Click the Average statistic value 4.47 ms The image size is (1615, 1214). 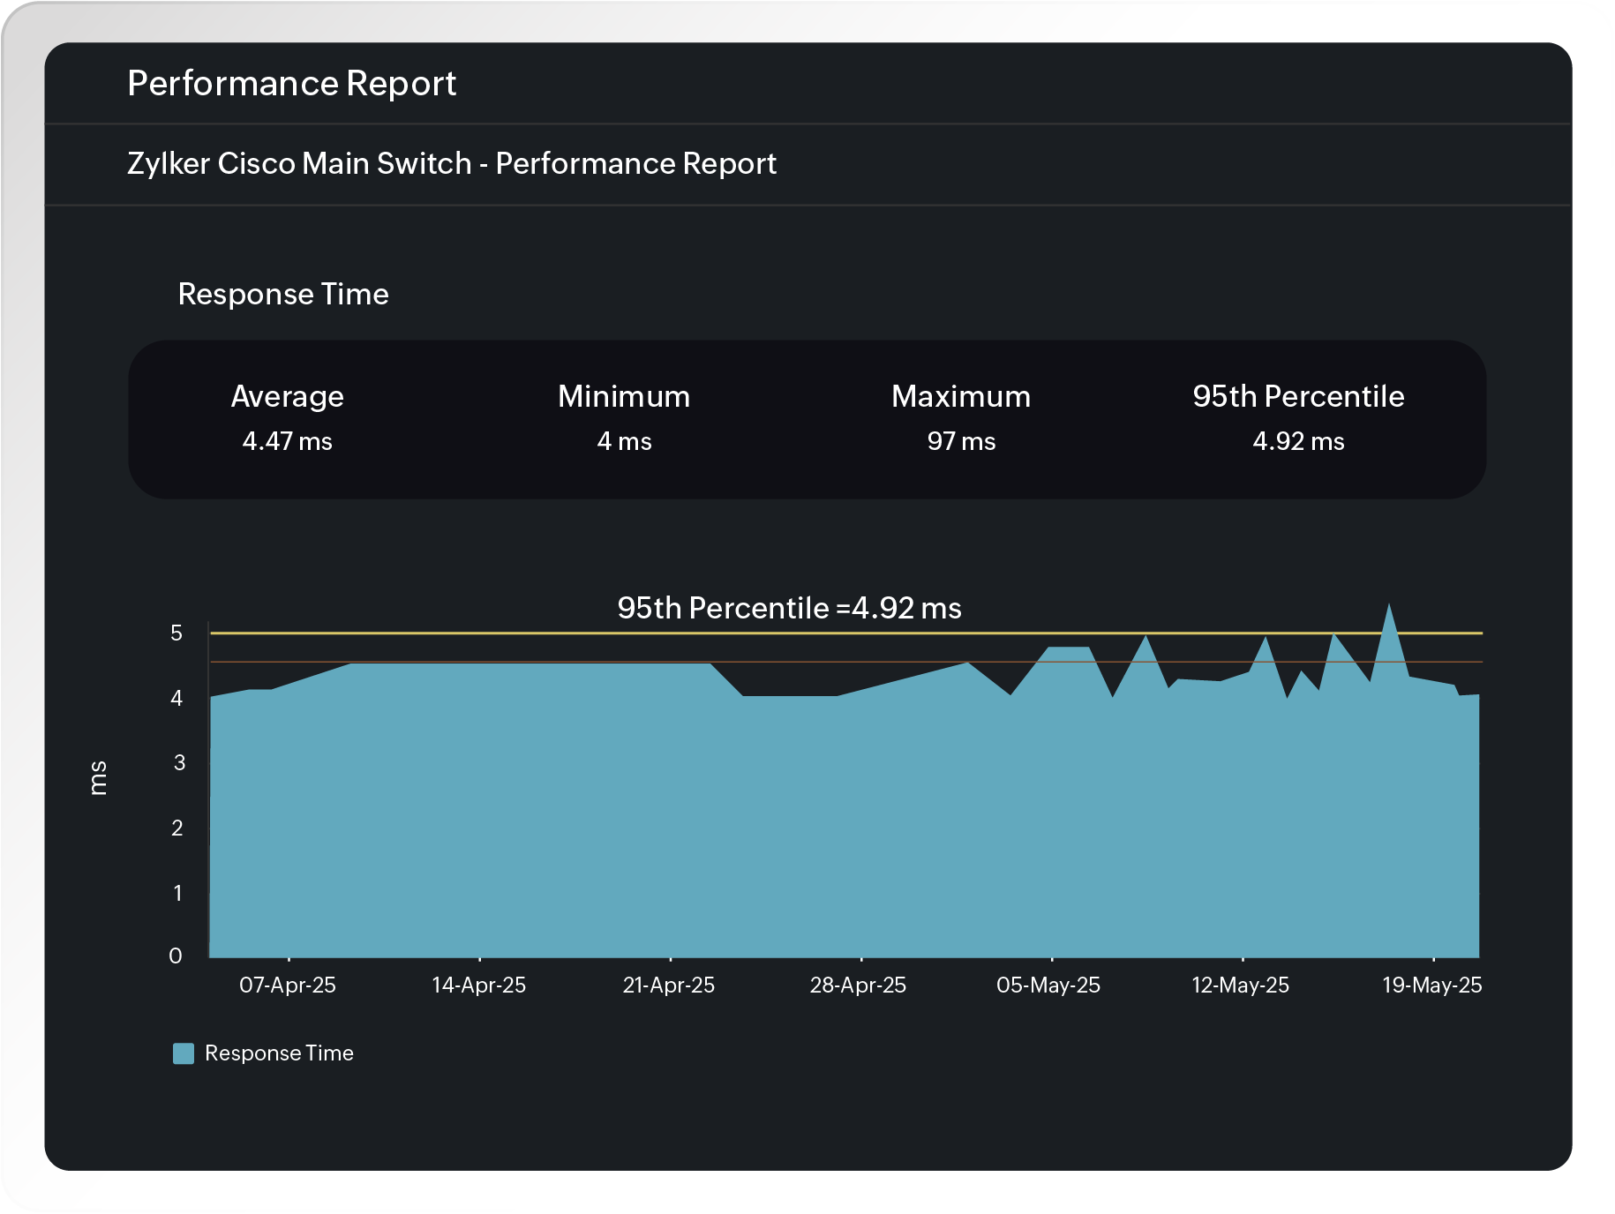click(288, 441)
